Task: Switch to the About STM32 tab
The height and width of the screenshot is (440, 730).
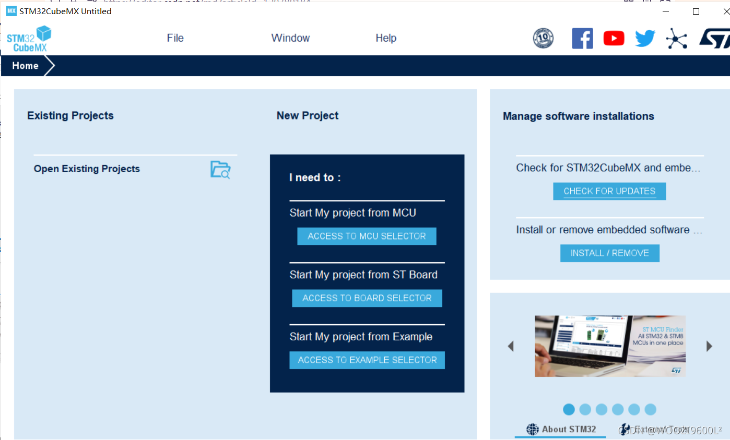Action: coord(561,430)
